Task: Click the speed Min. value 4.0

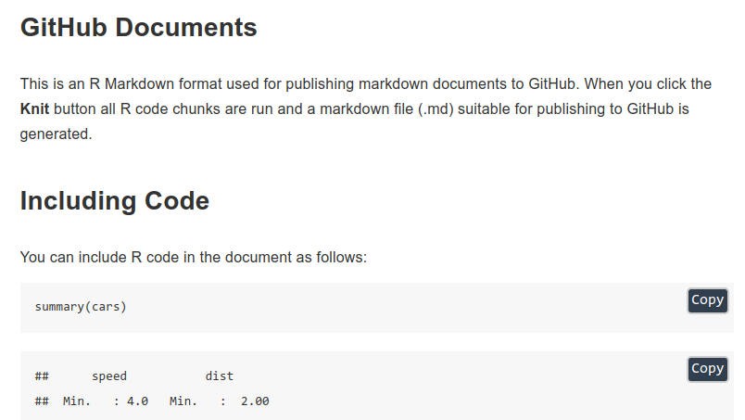Action: point(137,401)
